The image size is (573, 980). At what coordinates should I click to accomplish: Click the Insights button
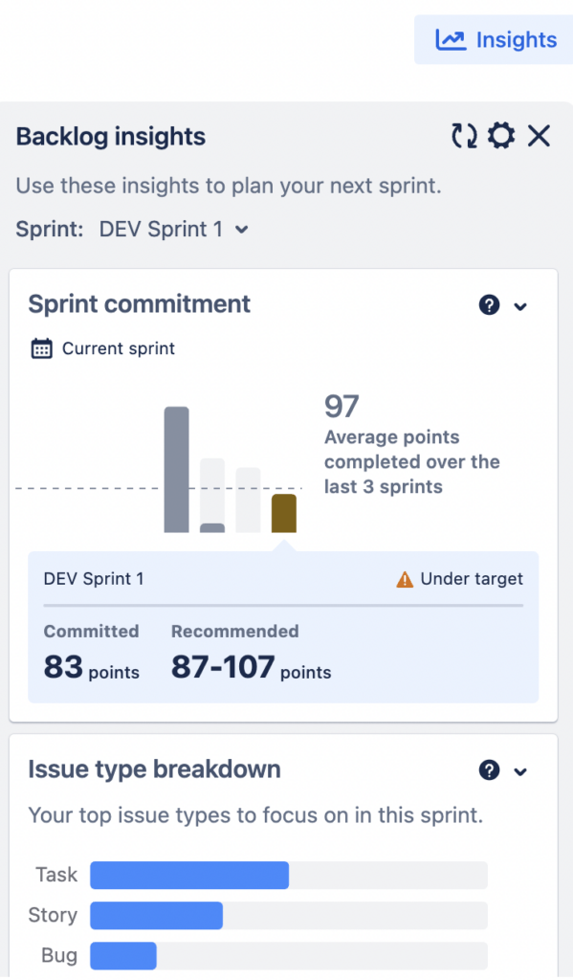[494, 39]
